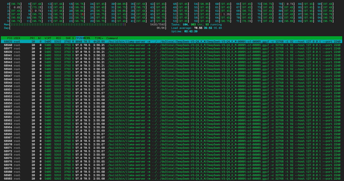Sort by the VIRT column header
Image resolution: width=344 pixels, height=181 pixels.
(x=48, y=38)
